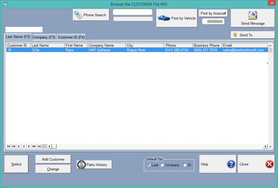Viewport: 278px width, 188px height.
Task: Click the red X Close icon
Action: coord(270,164)
